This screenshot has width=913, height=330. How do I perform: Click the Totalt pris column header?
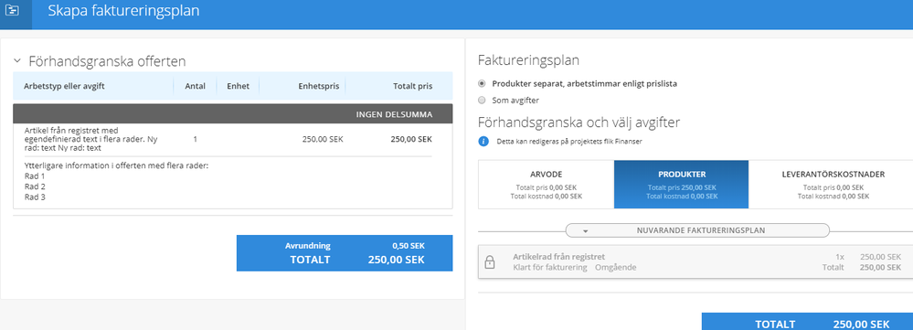pos(413,86)
